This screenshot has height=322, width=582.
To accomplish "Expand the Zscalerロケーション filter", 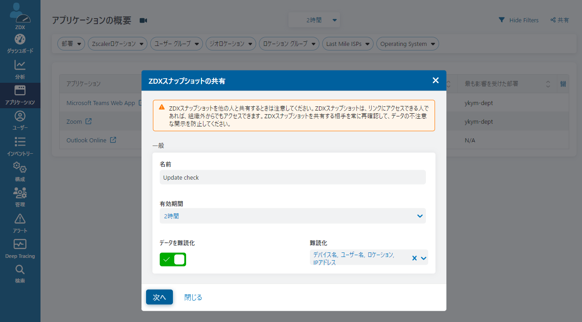I will pos(117,44).
